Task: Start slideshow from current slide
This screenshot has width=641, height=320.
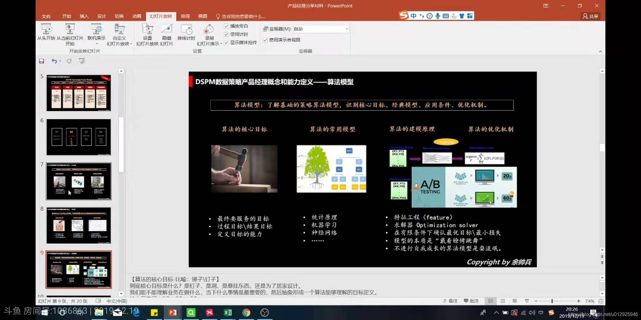Action: [69, 33]
